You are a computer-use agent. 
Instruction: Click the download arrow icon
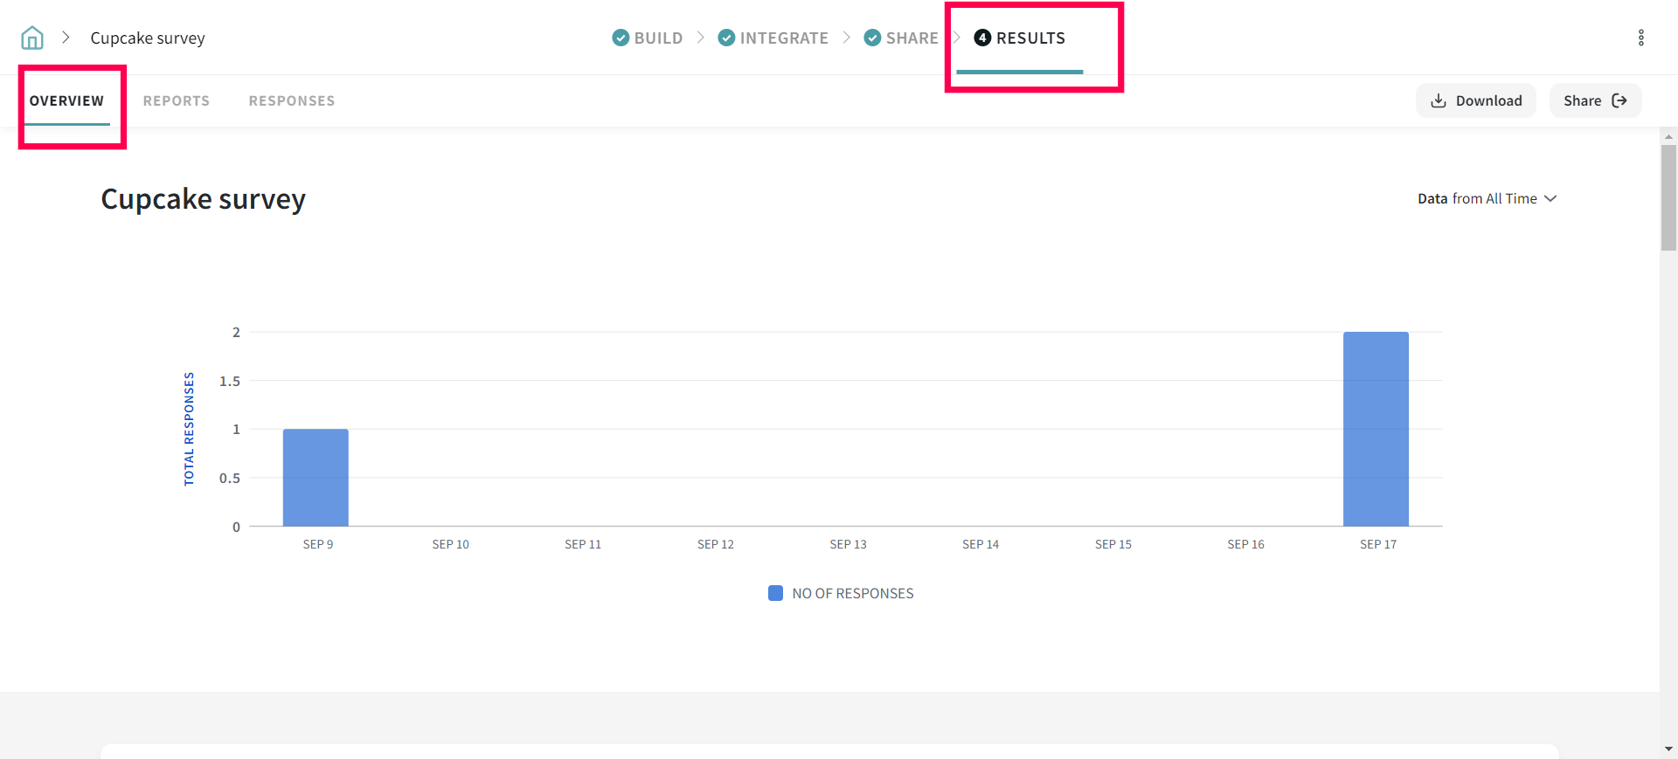pos(1438,100)
